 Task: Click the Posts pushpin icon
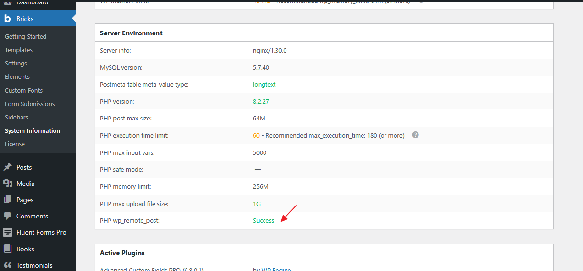coord(8,167)
